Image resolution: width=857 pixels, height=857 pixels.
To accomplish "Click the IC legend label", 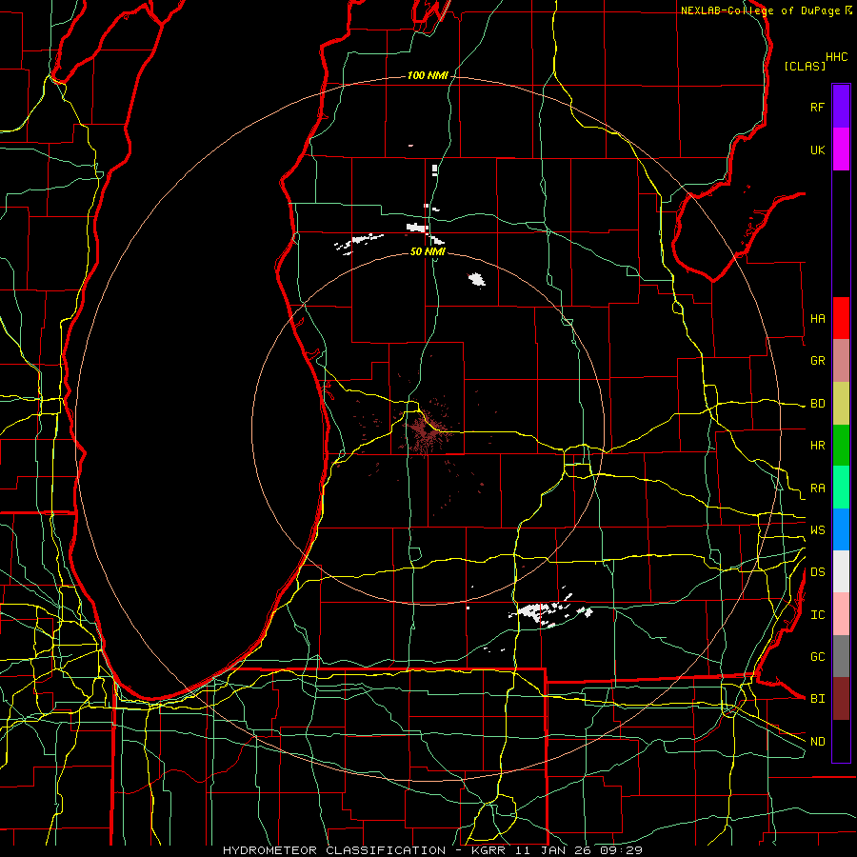I will (817, 615).
